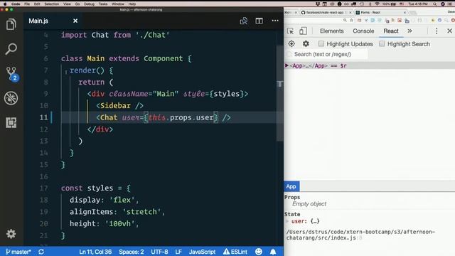
Task: Open the DevTools three-dot customize menu
Action: 437,31
